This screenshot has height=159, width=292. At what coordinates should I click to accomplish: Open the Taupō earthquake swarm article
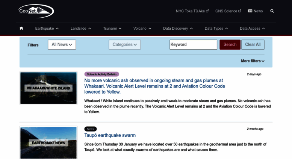[x=110, y=135]
